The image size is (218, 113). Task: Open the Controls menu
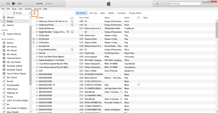[28, 9]
